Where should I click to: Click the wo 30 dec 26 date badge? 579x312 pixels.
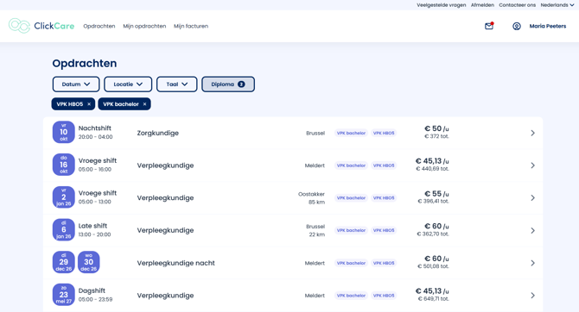[89, 262]
